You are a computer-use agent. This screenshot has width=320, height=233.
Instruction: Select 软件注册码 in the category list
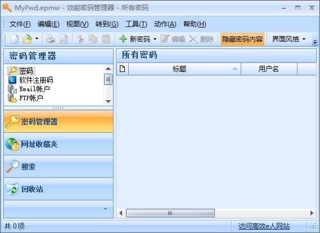click(x=36, y=80)
